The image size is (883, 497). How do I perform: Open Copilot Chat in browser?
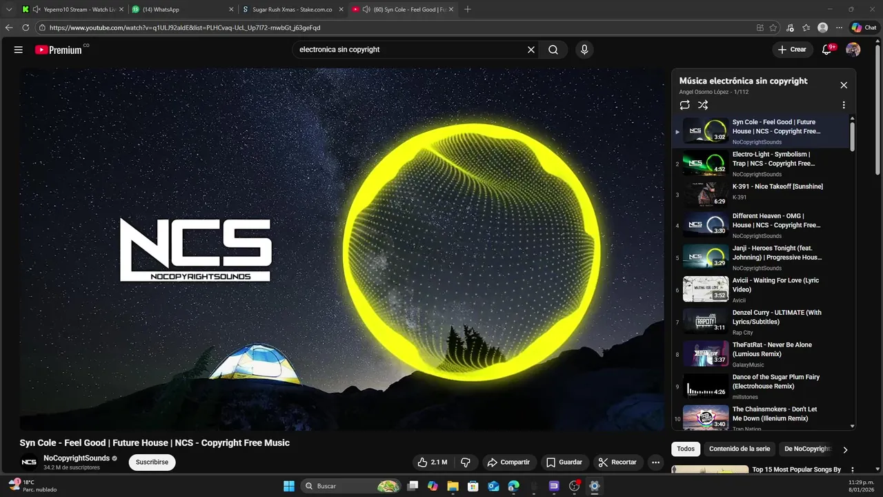point(864,28)
